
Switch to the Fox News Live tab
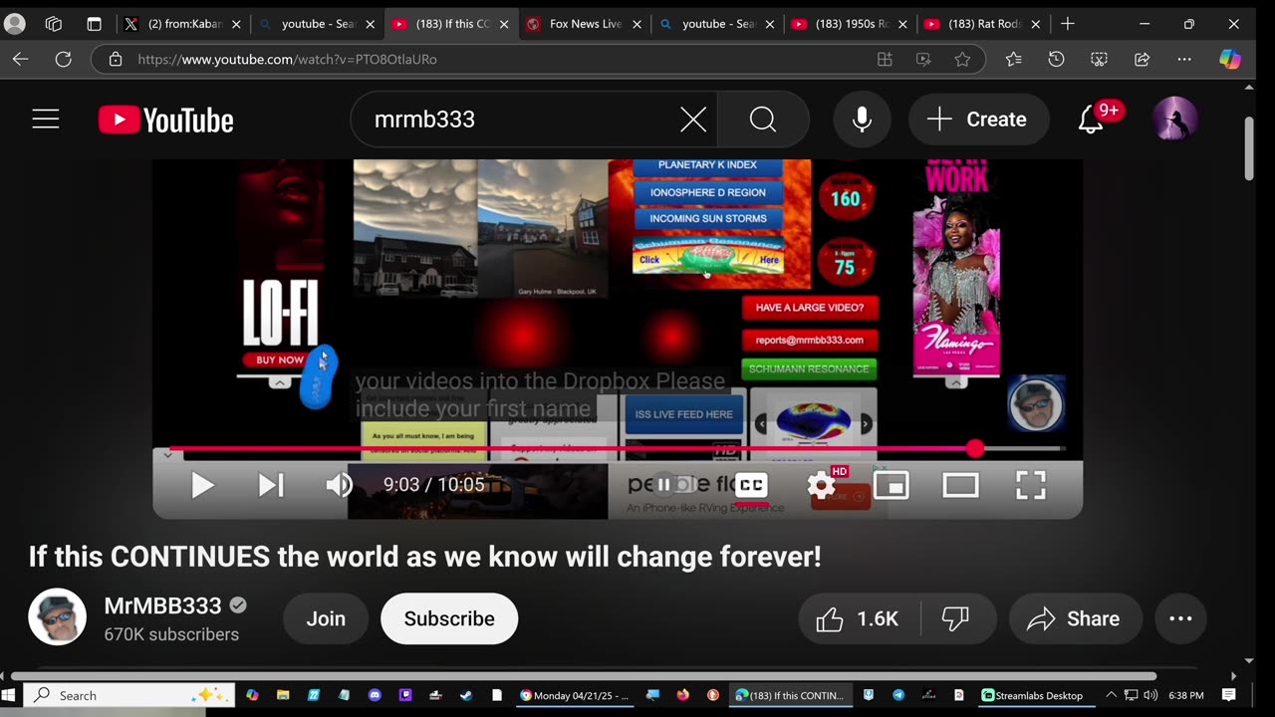point(584,24)
